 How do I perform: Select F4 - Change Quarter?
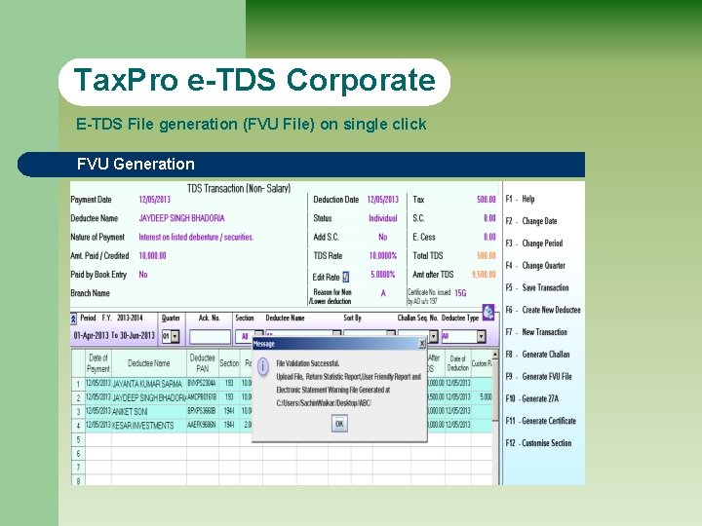click(535, 266)
